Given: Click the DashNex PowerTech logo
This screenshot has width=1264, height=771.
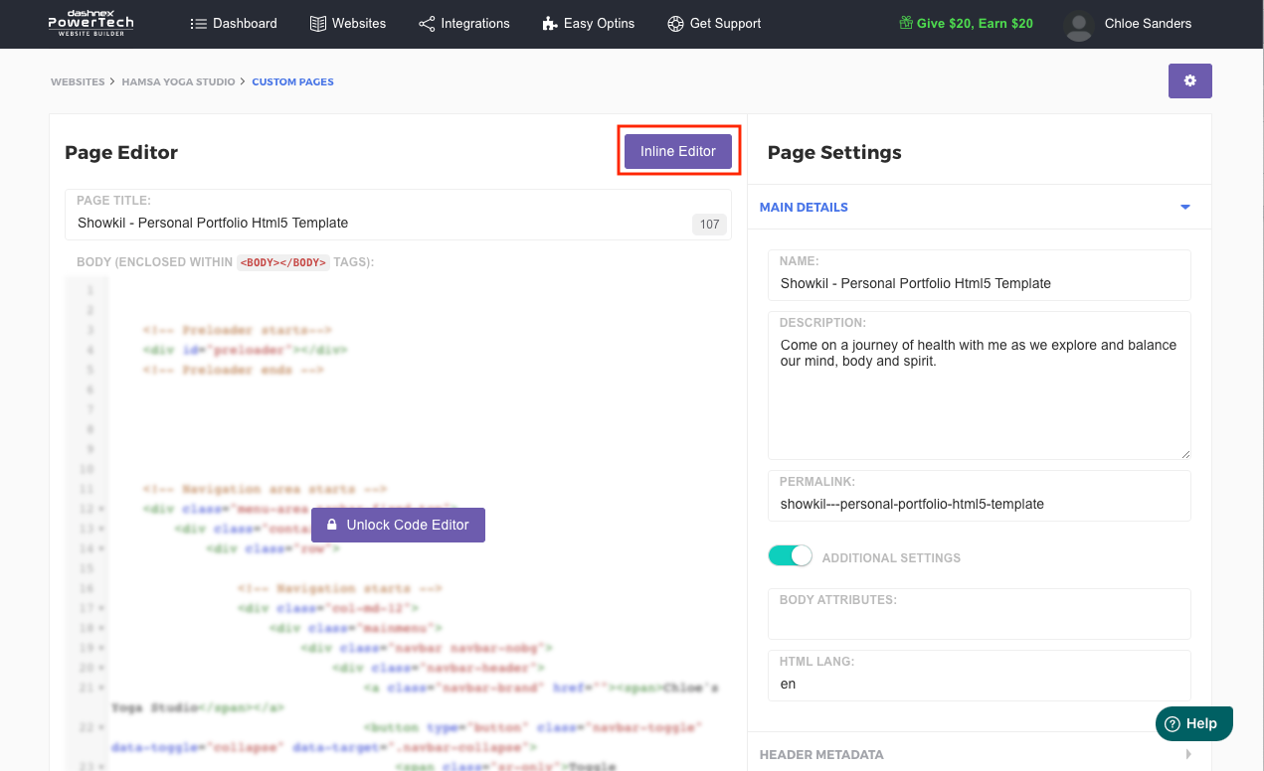Looking at the screenshot, I should pyautogui.click(x=90, y=22).
